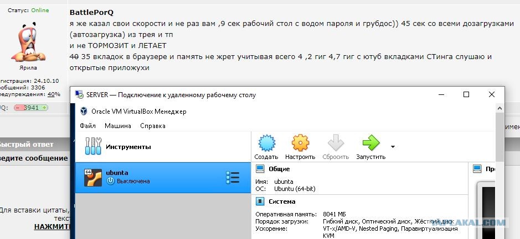Click the Ярила user avatar image
The width and height of the screenshot is (520, 239).
point(28,41)
